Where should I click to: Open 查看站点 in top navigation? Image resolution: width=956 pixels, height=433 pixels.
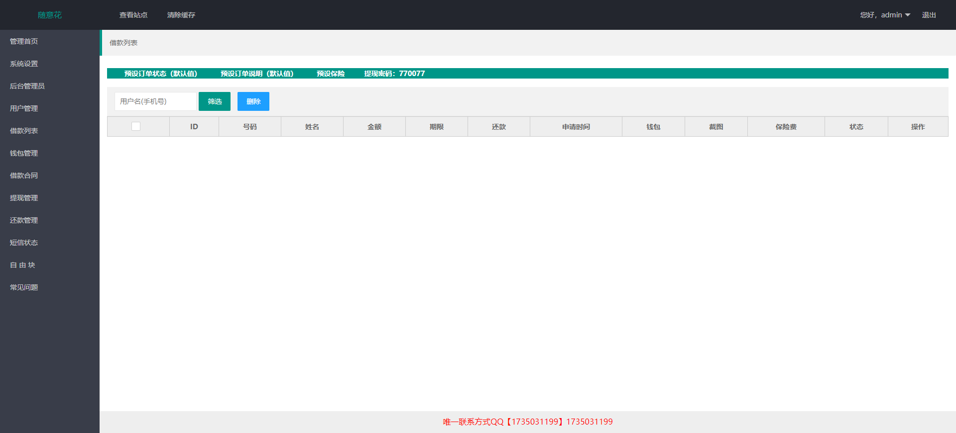(133, 15)
